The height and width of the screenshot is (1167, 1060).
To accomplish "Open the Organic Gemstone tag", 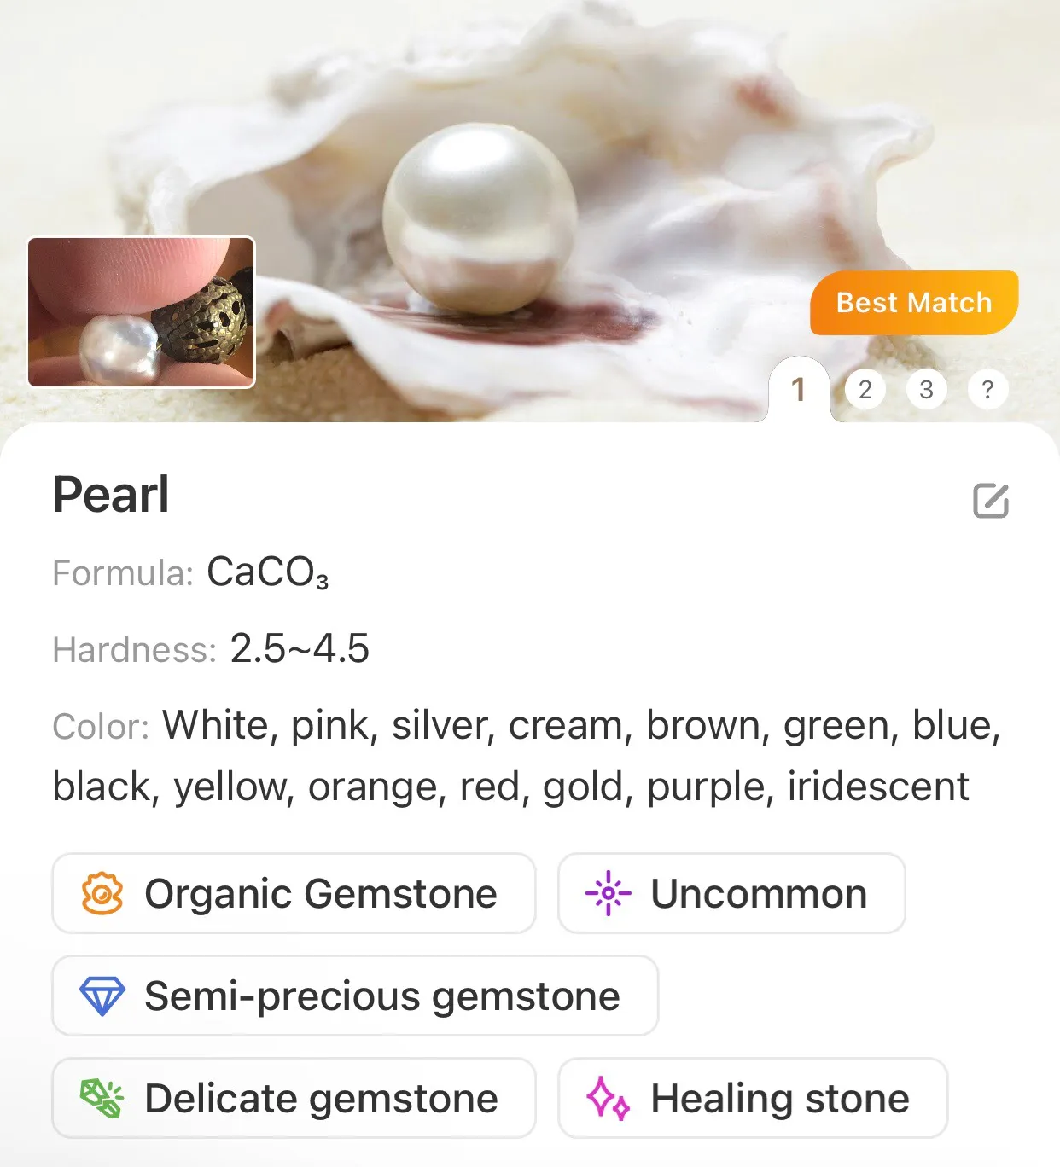I will pyautogui.click(x=294, y=893).
